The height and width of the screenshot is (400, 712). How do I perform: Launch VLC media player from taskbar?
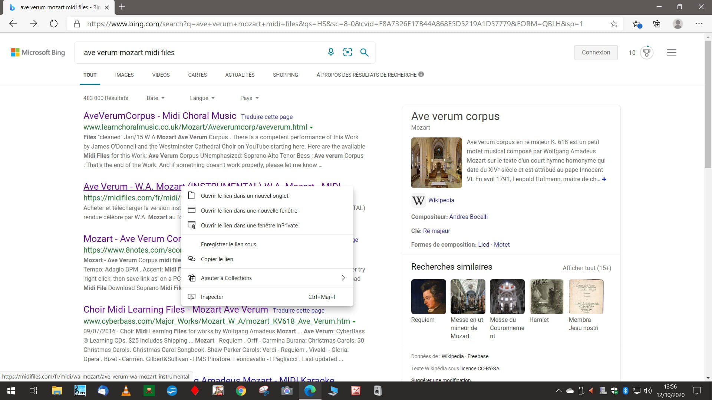pyautogui.click(x=126, y=391)
